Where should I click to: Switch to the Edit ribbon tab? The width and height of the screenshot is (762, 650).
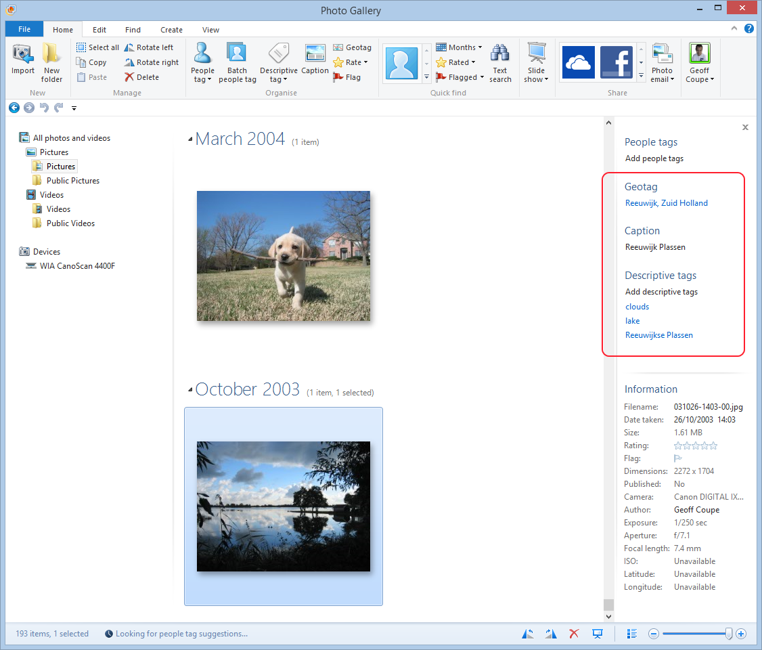pos(99,30)
